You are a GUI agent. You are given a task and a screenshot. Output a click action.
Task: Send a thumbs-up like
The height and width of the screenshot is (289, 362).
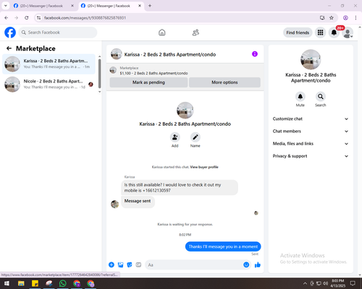(258, 264)
